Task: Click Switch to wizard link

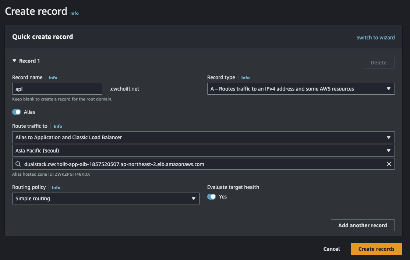Action: pos(375,38)
